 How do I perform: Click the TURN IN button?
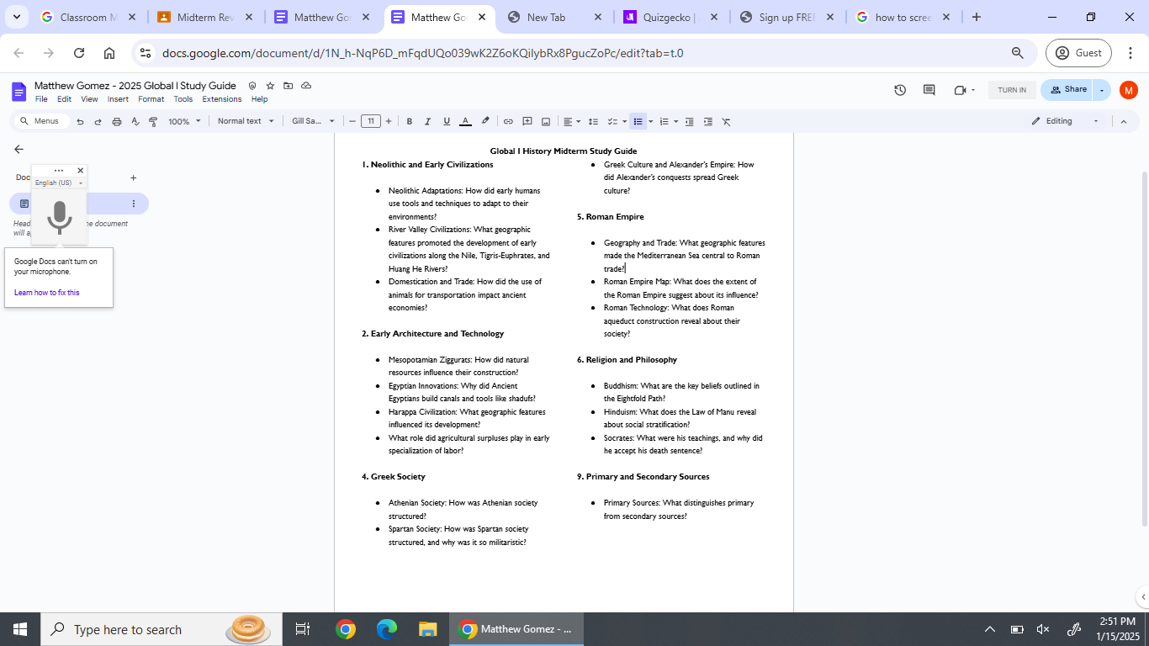tap(1012, 90)
